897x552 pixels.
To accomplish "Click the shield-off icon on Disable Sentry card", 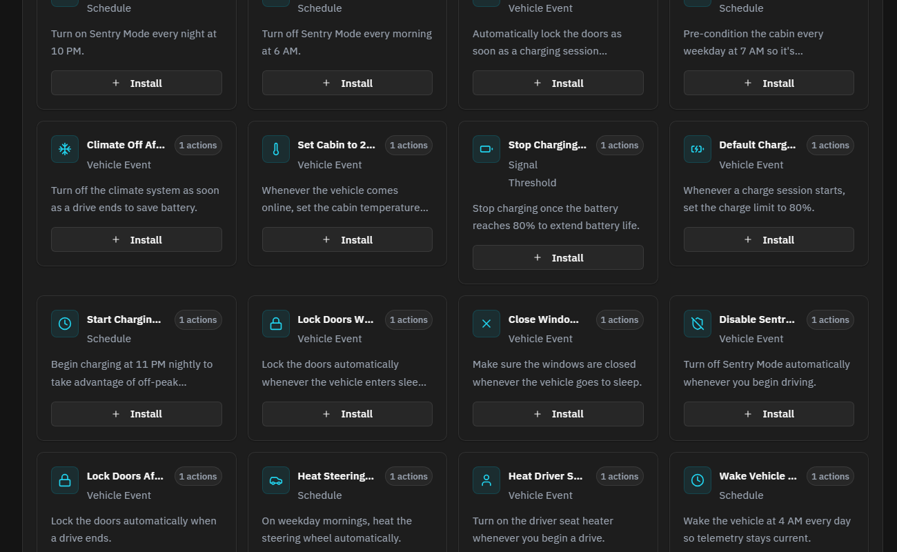I will (x=698, y=324).
